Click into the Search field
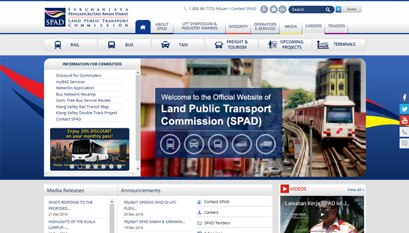Screen dimensions: 409x233 tap(307, 10)
